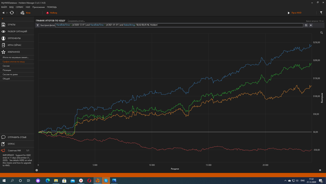Open the ОПРОС survey
Viewport: 326px width, 184px height.
17,144
